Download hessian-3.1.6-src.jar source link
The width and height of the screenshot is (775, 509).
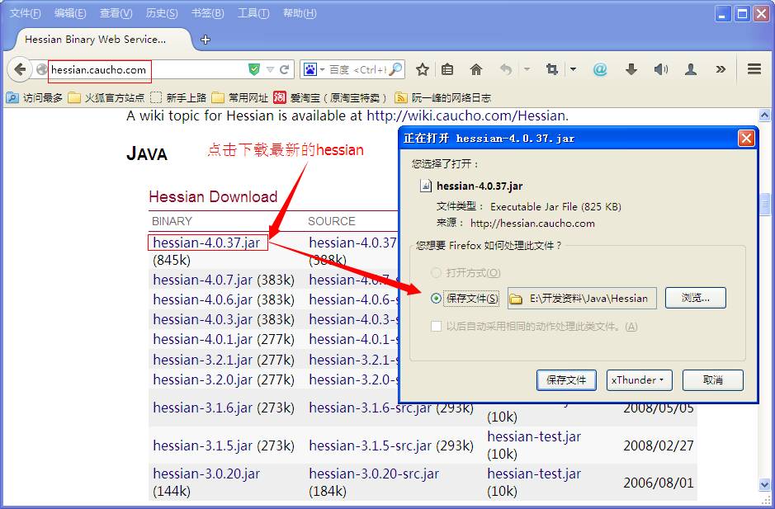coord(371,408)
